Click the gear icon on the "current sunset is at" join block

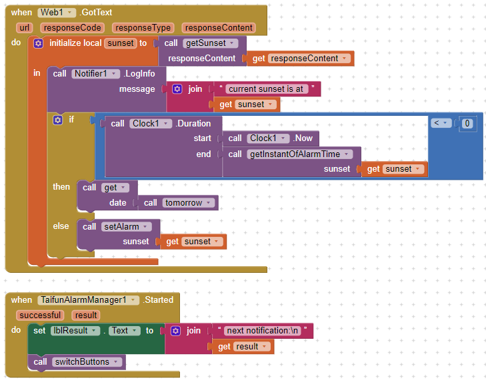pyautogui.click(x=177, y=89)
